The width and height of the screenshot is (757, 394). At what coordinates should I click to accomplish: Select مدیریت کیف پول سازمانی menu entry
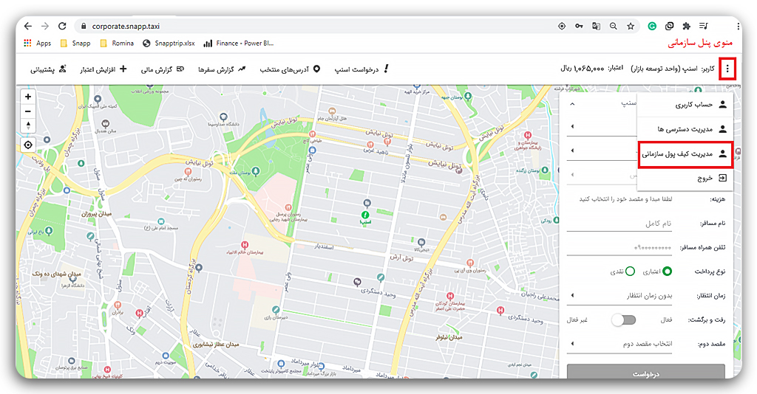coord(685,154)
